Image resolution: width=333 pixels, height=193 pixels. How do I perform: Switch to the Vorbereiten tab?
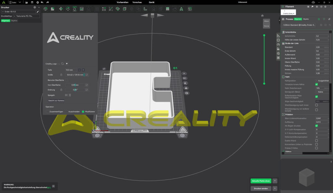coord(123,2)
